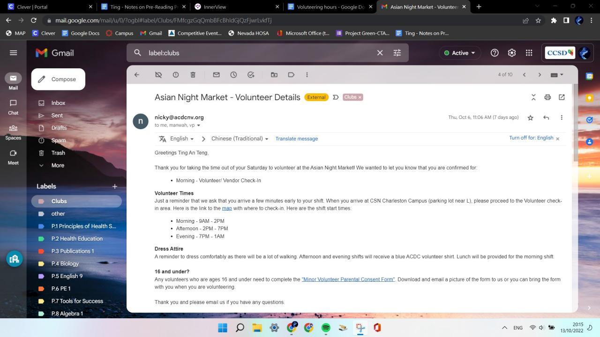Select the P.2 Health Education label

76,239
